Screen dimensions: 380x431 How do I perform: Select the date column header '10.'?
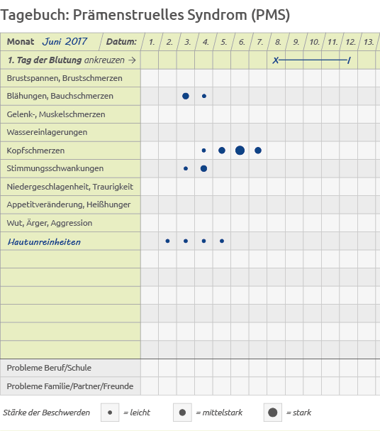pyautogui.click(x=315, y=42)
